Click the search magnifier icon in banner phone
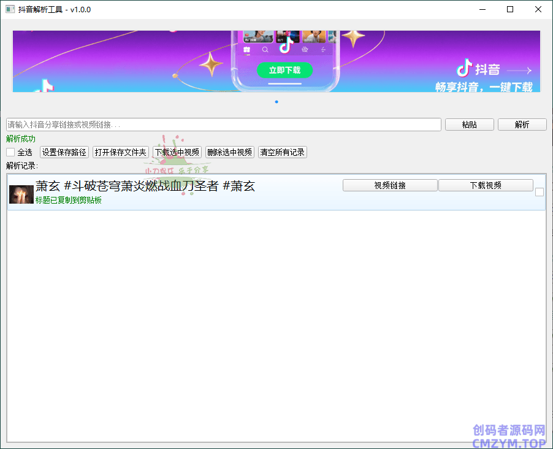Viewport: 553px width, 449px height. click(x=265, y=50)
